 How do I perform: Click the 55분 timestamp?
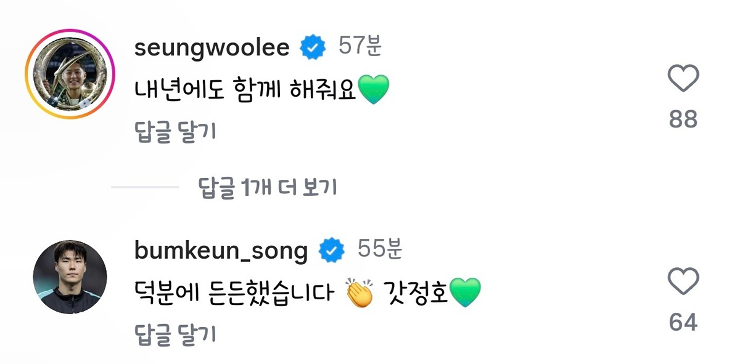(x=380, y=249)
